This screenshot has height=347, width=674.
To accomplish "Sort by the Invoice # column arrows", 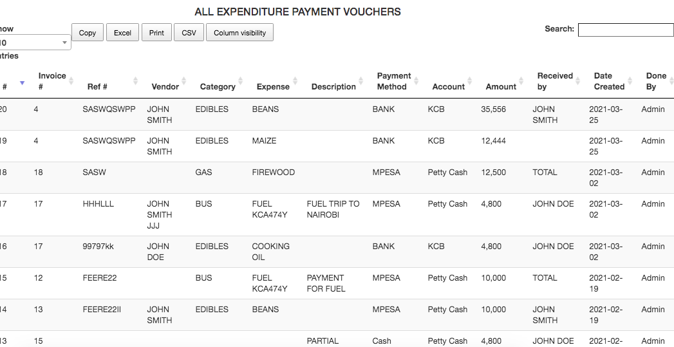I will 71,80.
